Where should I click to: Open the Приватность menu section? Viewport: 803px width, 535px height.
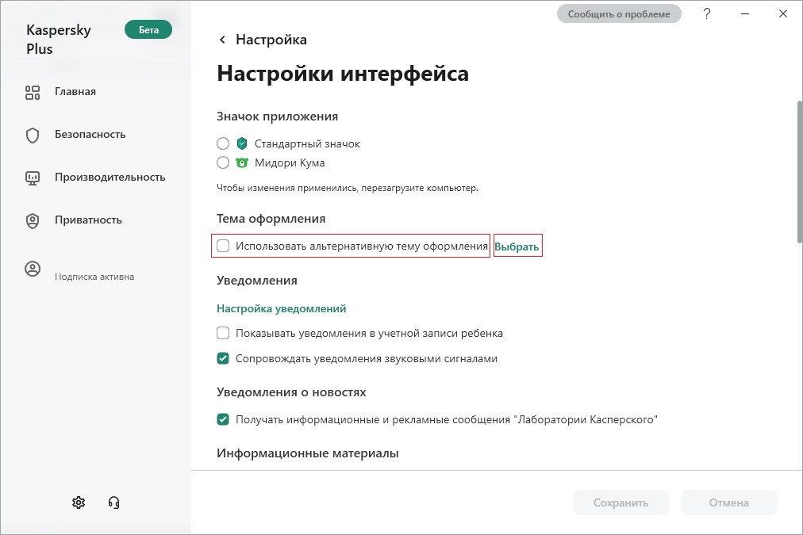pos(88,220)
